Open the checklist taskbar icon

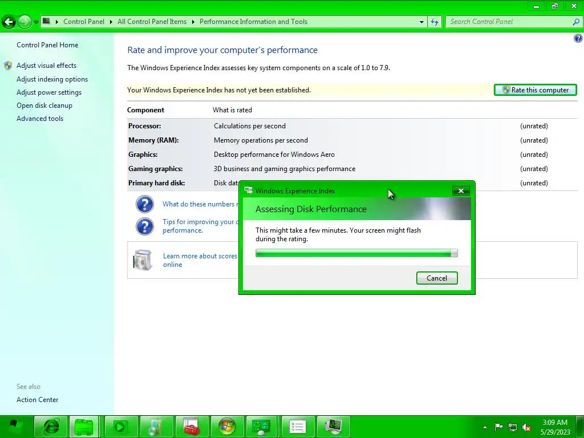(x=298, y=427)
